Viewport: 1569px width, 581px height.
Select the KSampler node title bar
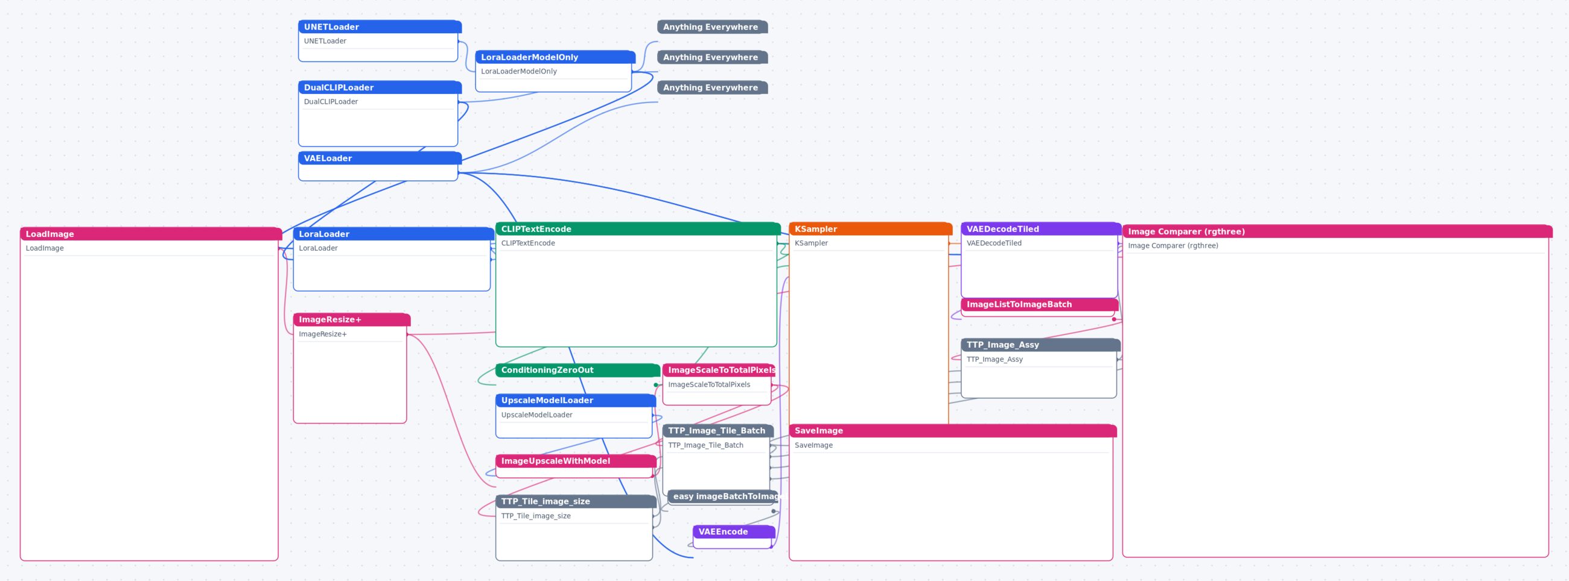[870, 230]
